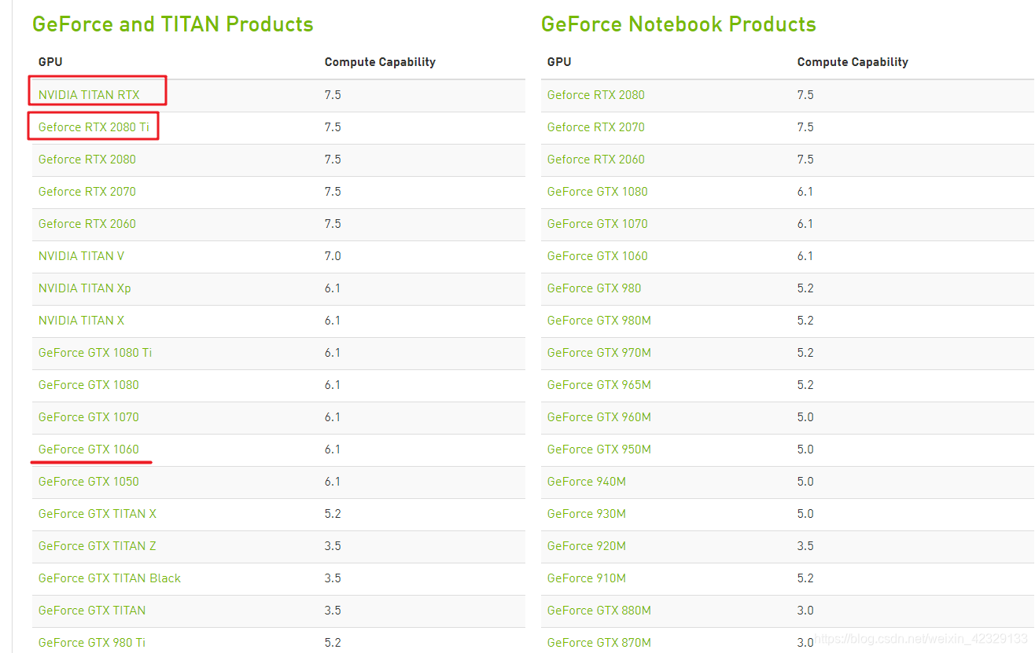Viewport: 1035px width, 653px height.
Task: Click the GPU column header in Notebook Products table
Action: 559,62
